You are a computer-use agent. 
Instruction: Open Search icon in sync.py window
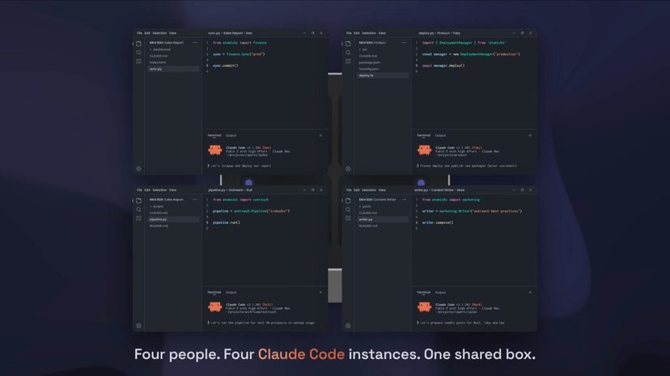(x=139, y=53)
